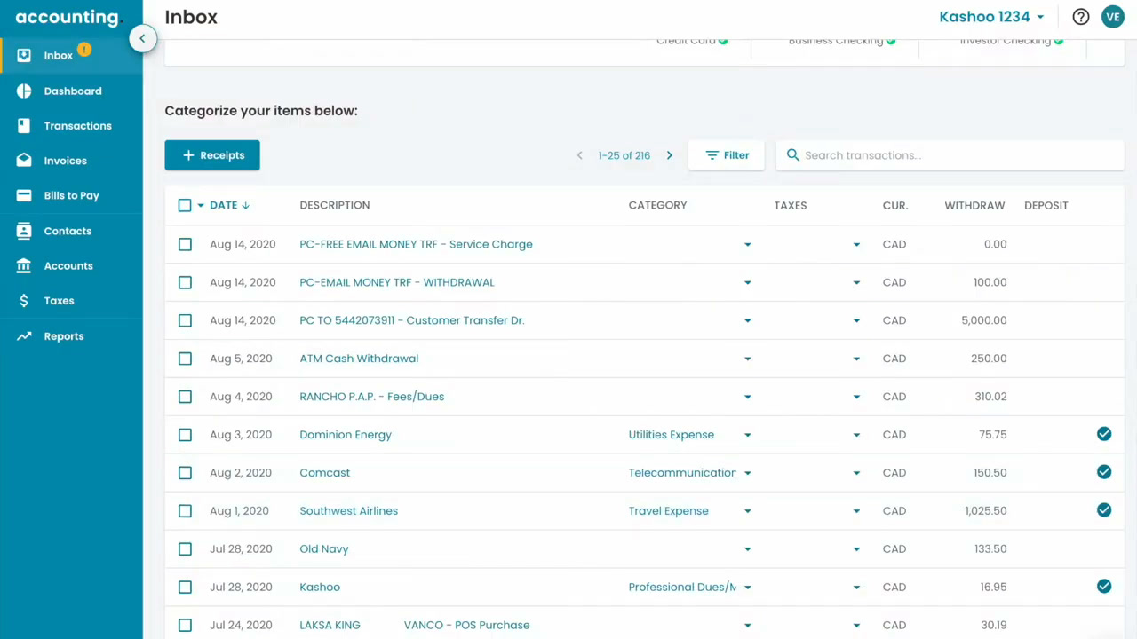The image size is (1137, 639).
Task: Open the Kashoo 1234 business dropdown
Action: 991,17
